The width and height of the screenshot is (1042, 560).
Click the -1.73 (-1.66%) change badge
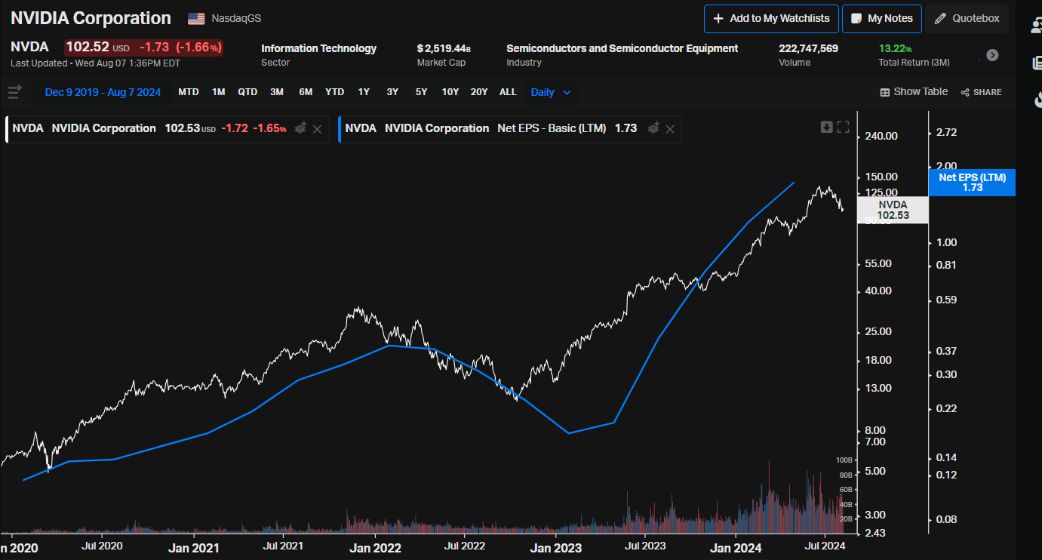(x=180, y=47)
